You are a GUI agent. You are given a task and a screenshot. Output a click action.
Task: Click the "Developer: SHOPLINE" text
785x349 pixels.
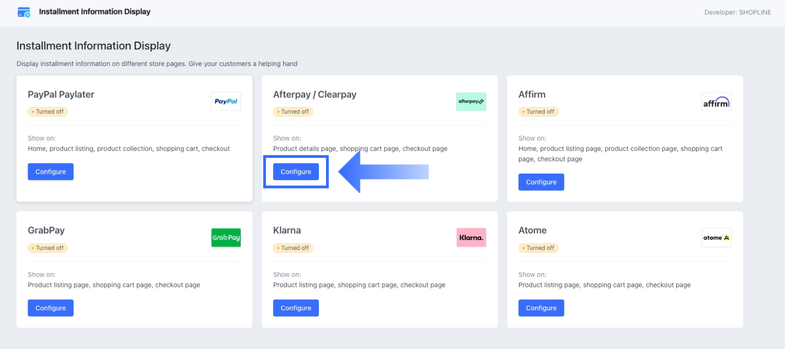[737, 12]
